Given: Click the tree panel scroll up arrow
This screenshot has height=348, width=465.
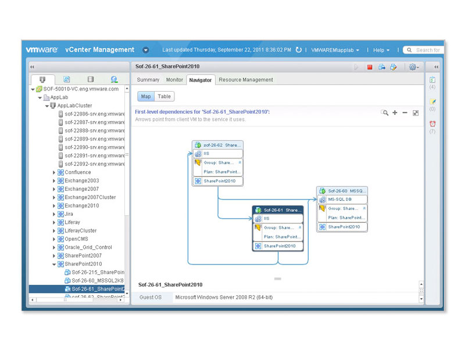Looking at the screenshot, I should pyautogui.click(x=127, y=89).
